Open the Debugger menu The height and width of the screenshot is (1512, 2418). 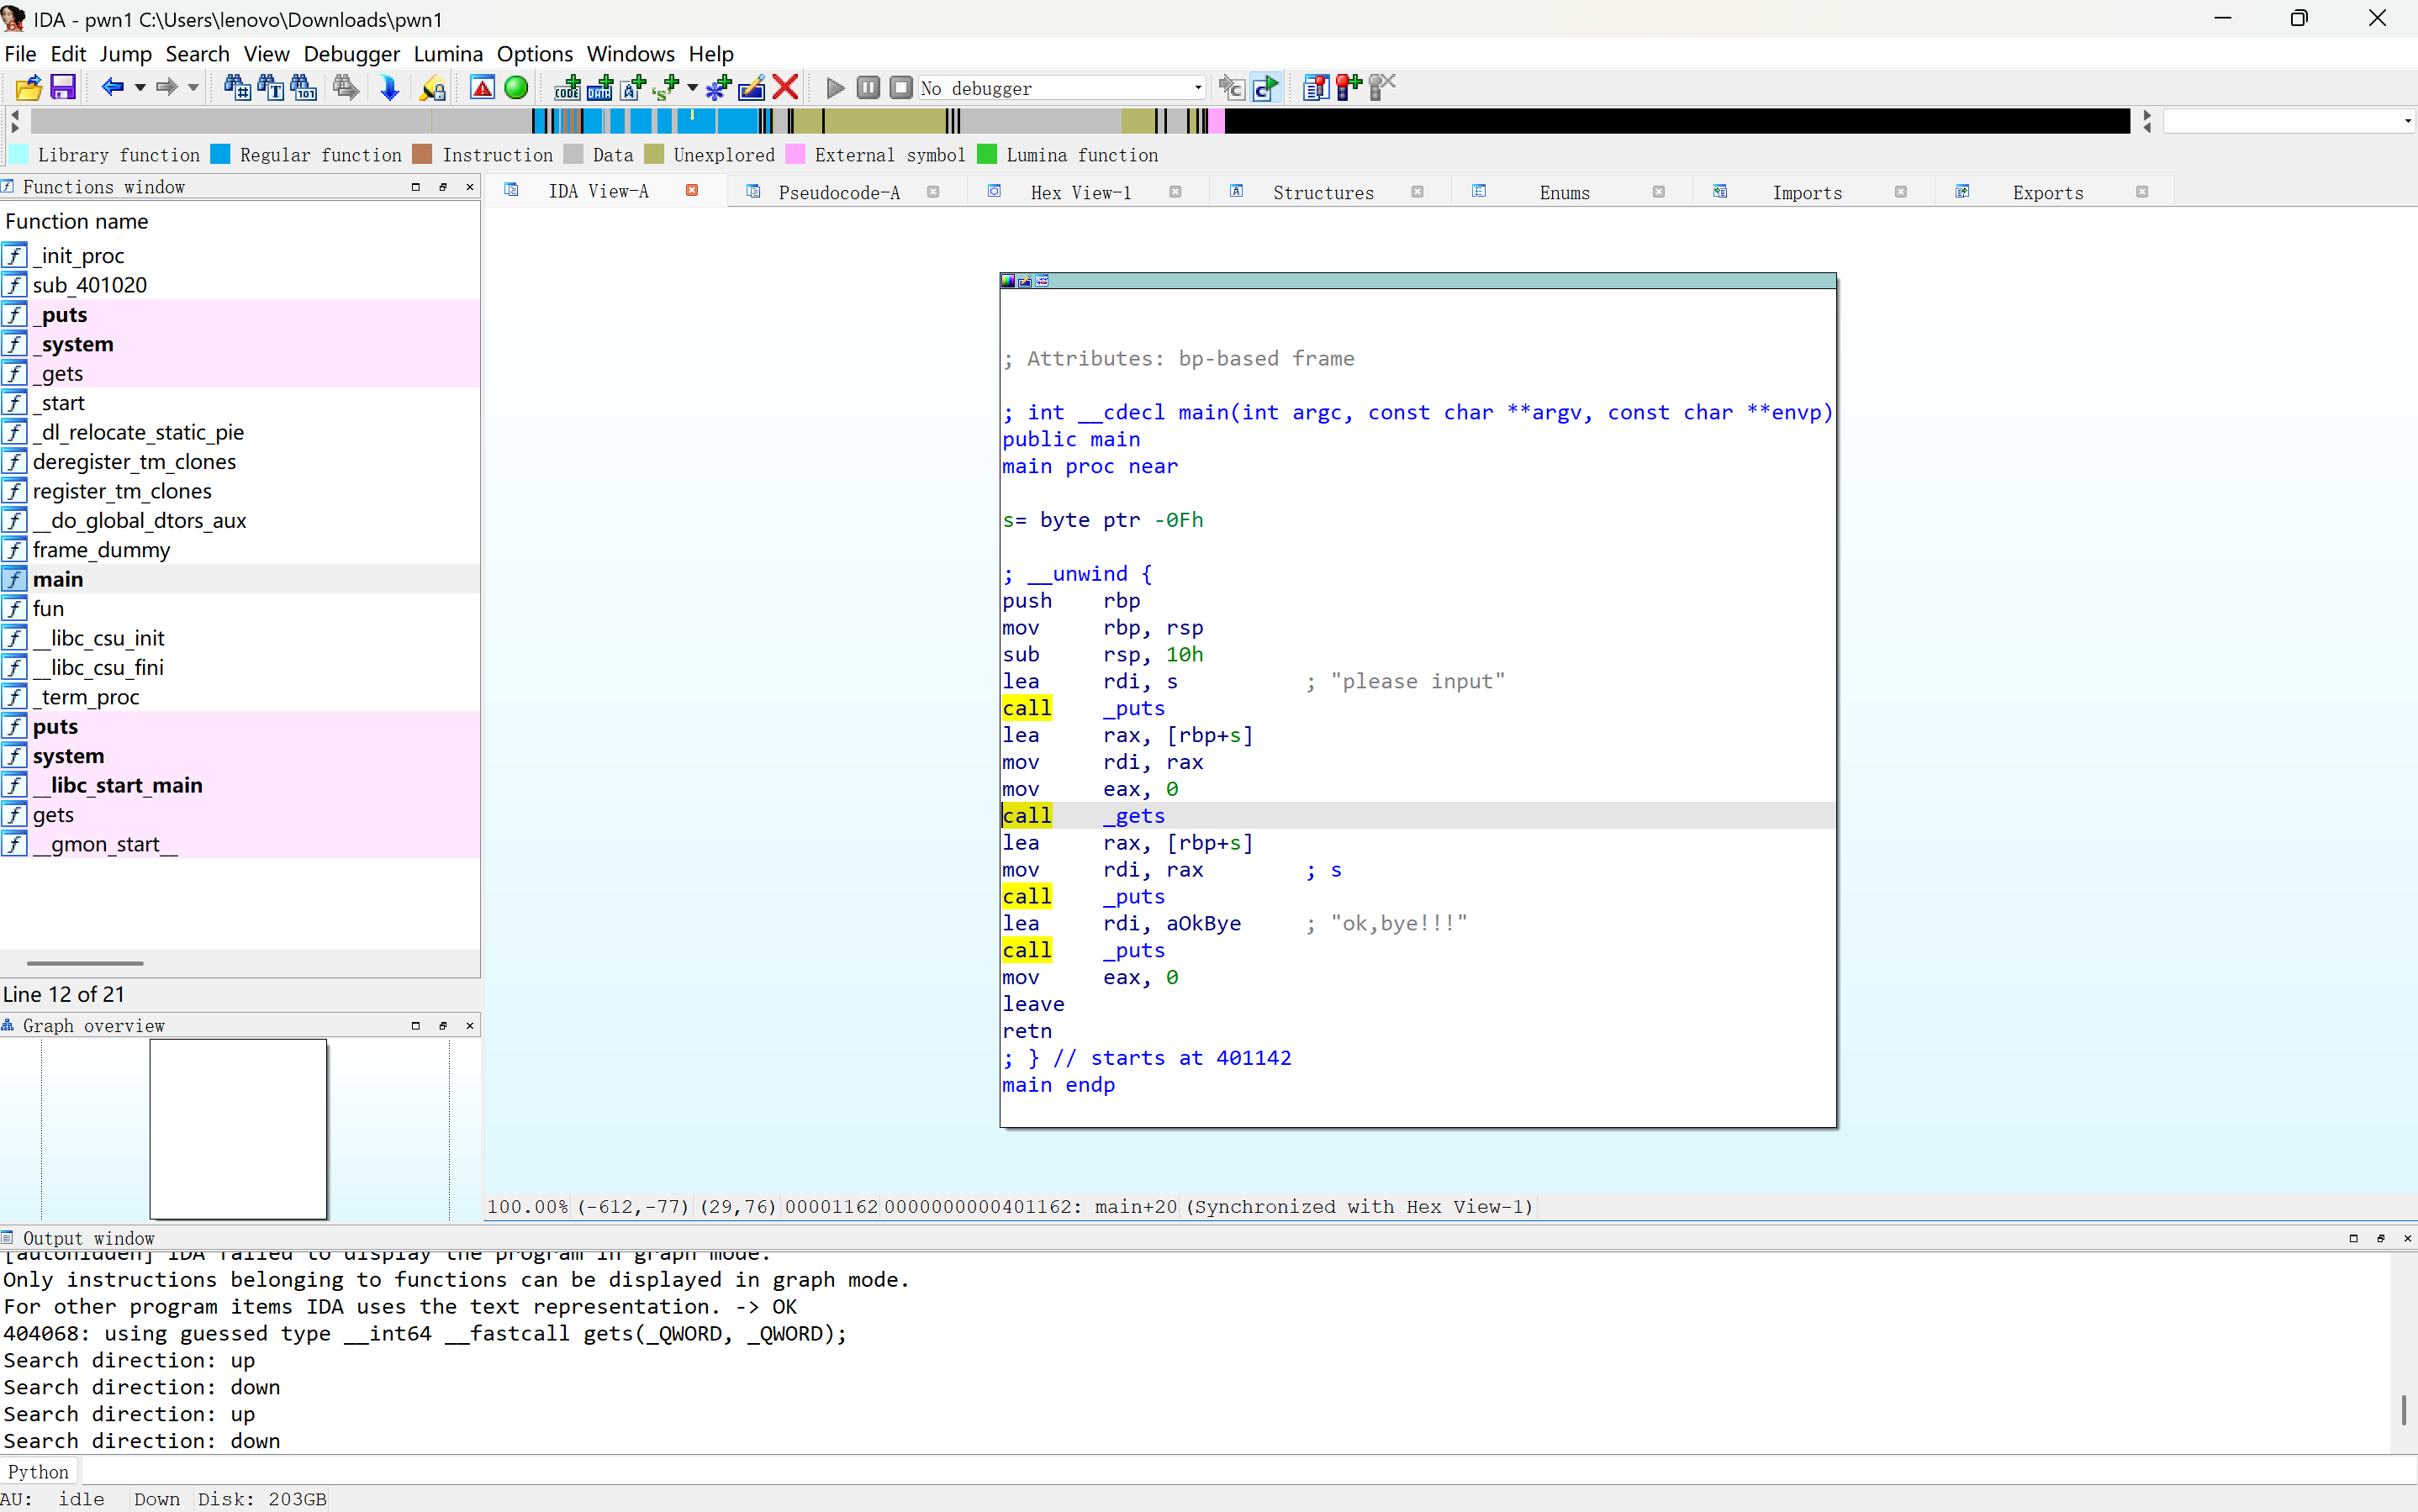pyautogui.click(x=351, y=54)
